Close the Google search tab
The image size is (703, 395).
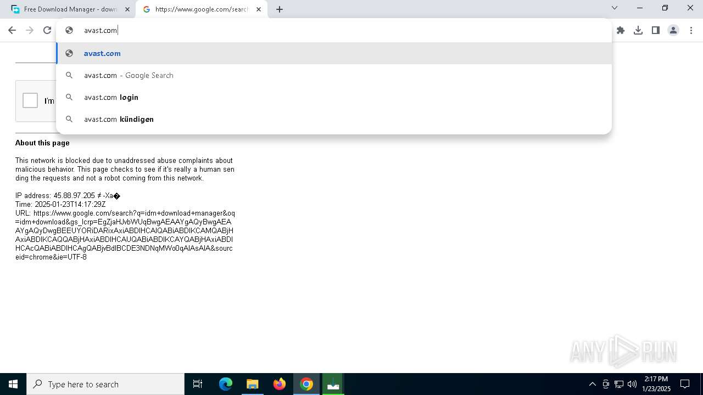click(x=259, y=9)
